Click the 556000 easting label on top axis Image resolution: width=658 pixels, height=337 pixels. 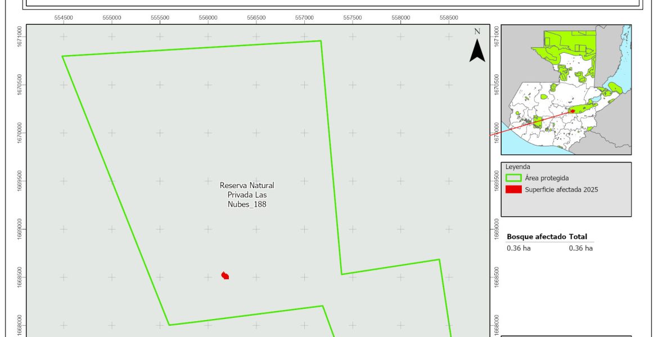click(x=208, y=18)
